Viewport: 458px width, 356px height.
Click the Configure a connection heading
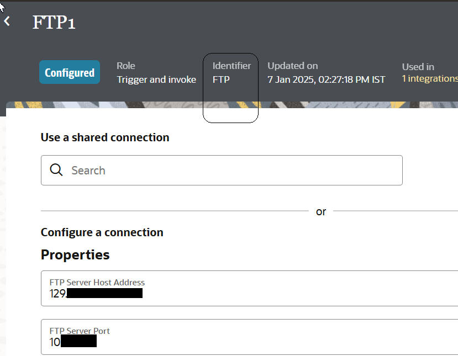(x=102, y=232)
